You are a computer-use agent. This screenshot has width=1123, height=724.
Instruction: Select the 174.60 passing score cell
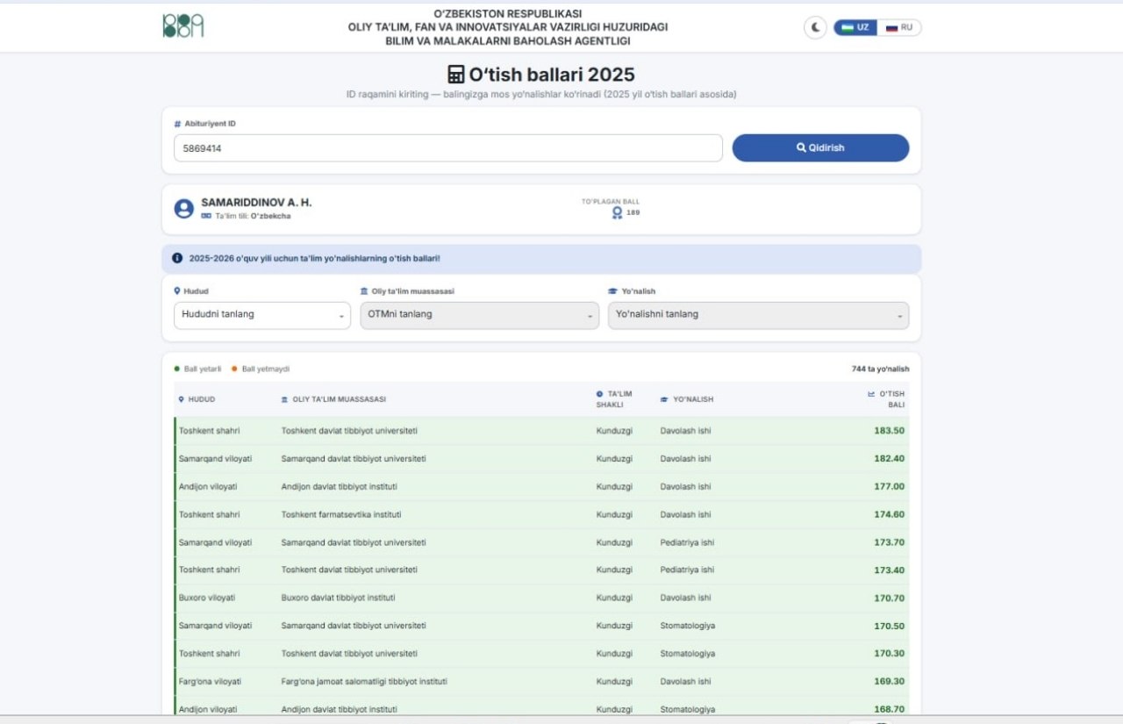point(889,514)
